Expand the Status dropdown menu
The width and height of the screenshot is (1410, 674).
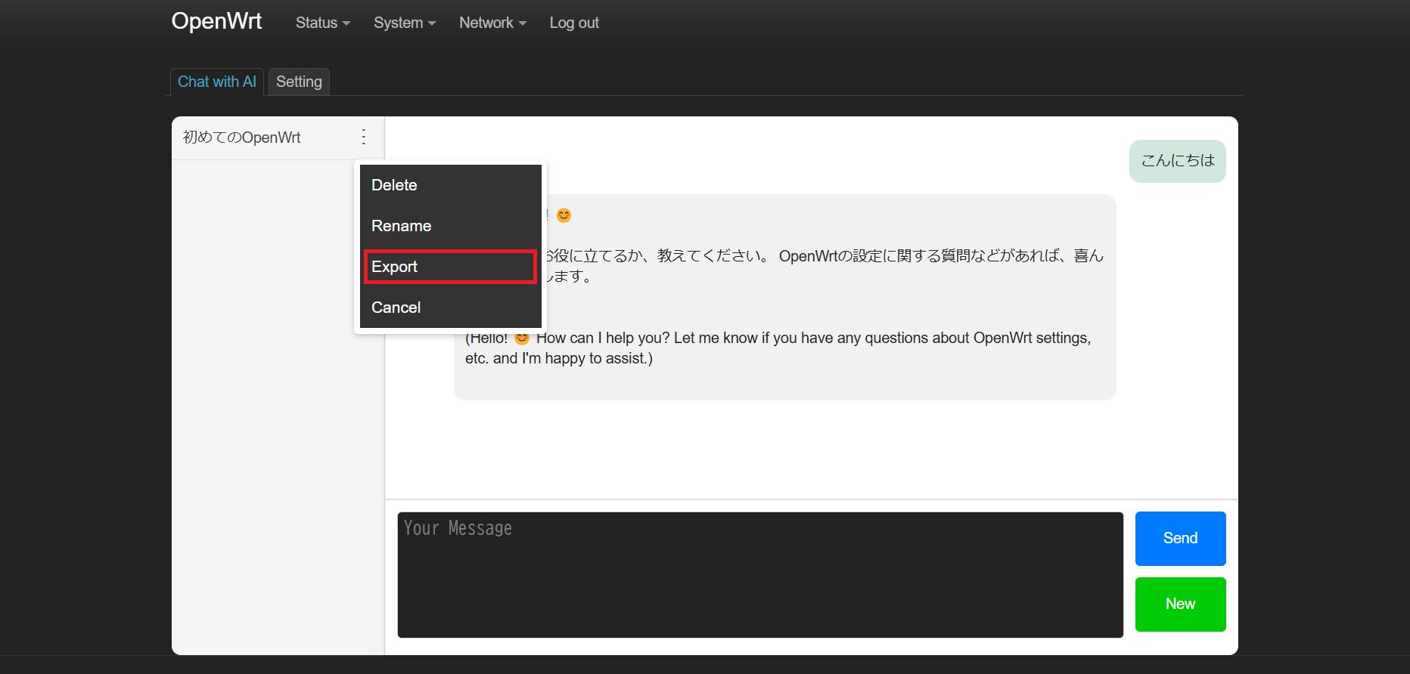[x=323, y=23]
